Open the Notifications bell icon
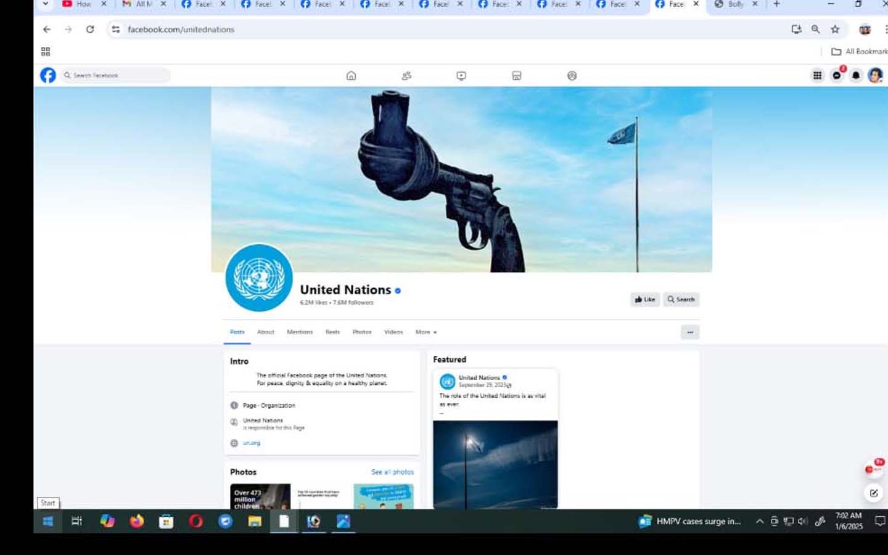The height and width of the screenshot is (555, 888). [856, 75]
